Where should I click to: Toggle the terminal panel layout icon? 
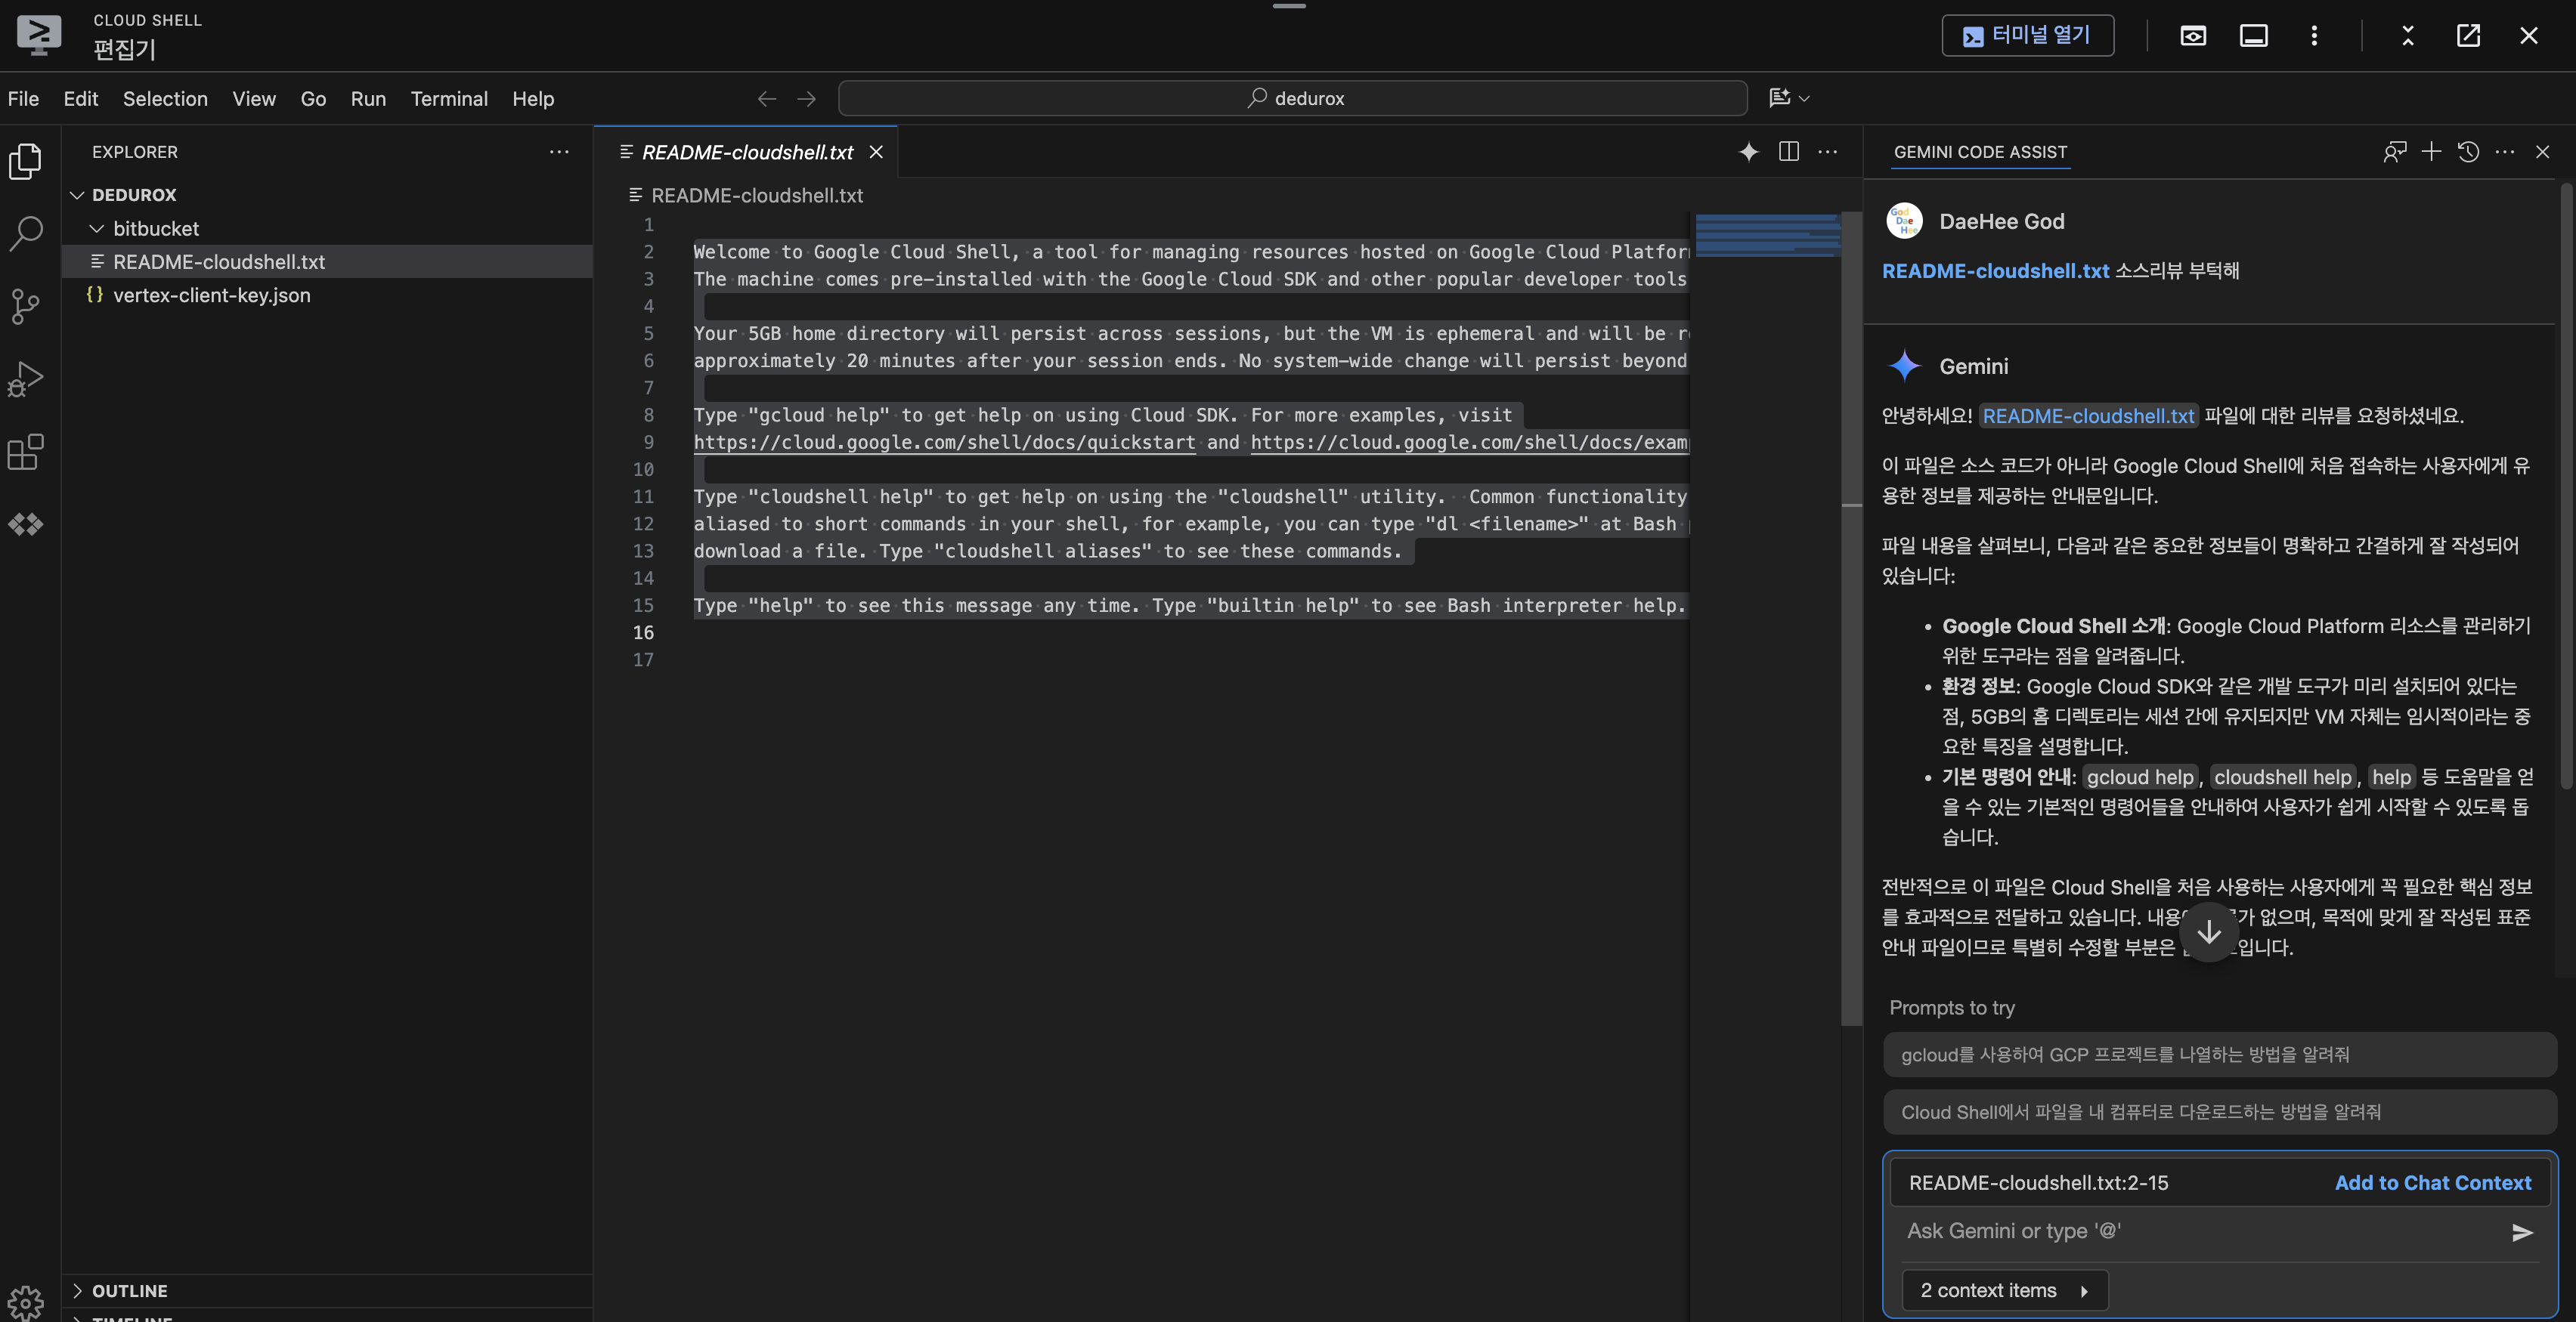coord(2253,36)
